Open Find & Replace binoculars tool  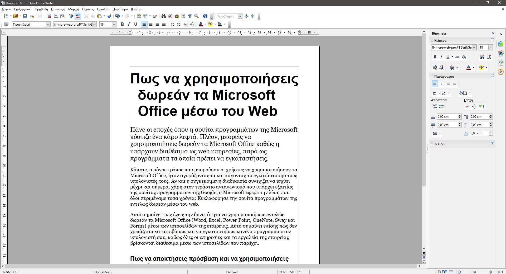164,16
